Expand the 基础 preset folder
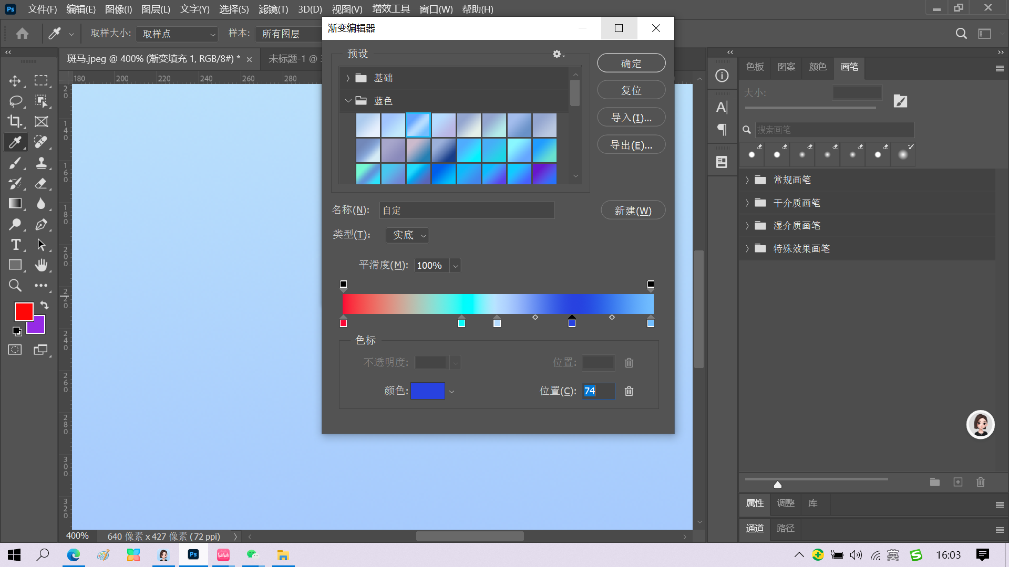This screenshot has width=1009, height=567. click(348, 78)
